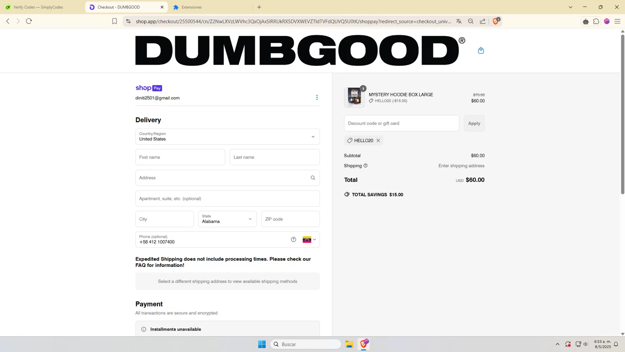Open the notifications bell
This screenshot has height=352, width=625.
click(x=616, y=344)
